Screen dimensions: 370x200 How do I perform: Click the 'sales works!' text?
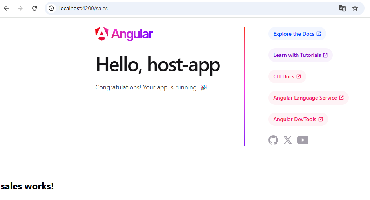pyautogui.click(x=27, y=186)
